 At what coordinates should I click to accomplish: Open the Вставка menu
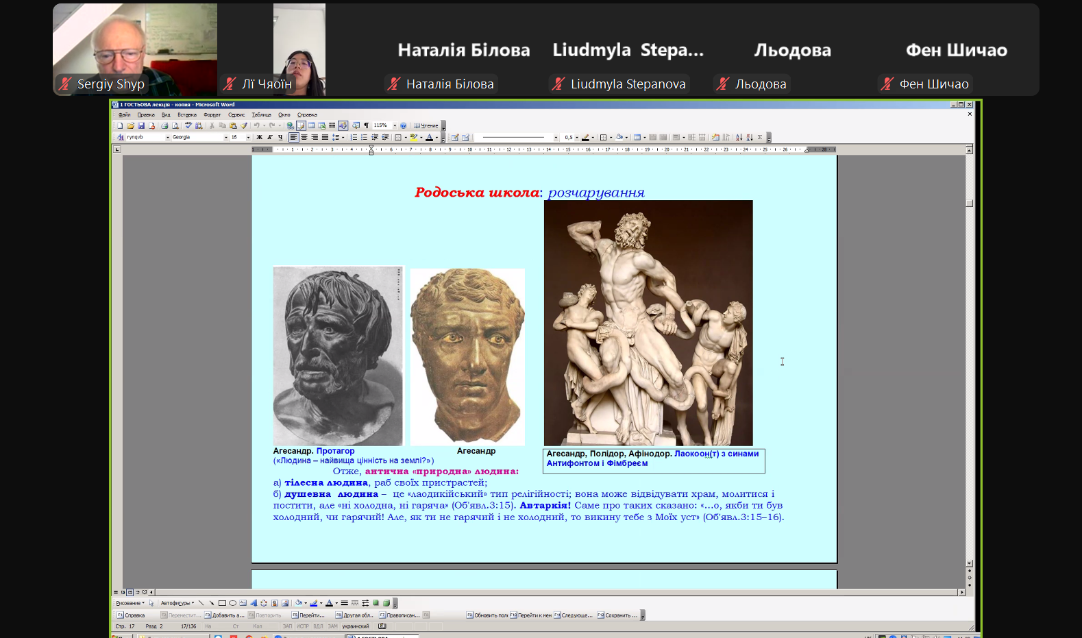click(187, 114)
